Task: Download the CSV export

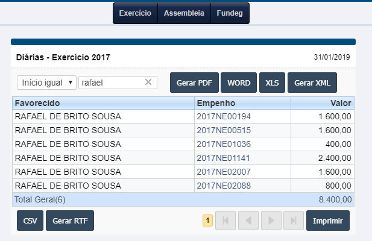Action: pyautogui.click(x=30, y=221)
